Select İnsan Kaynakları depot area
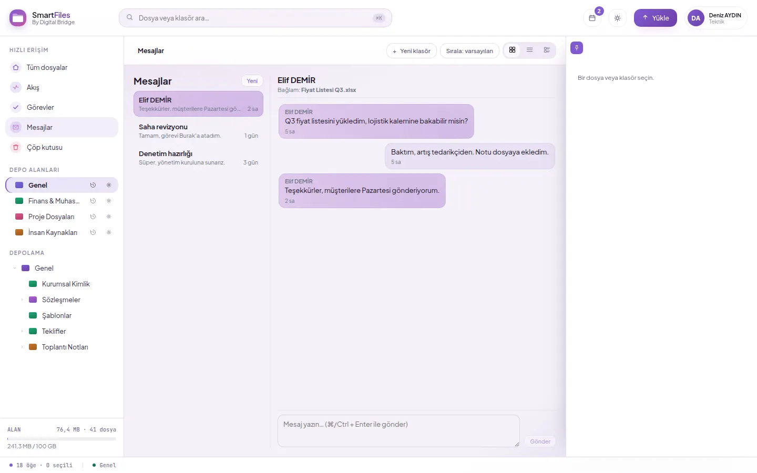The width and height of the screenshot is (757, 473). 62,232
